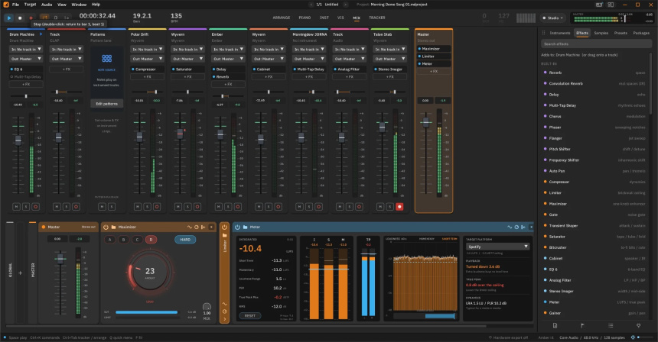Toggle the Meter panel power icon
The height and width of the screenshot is (342, 658).
(x=237, y=227)
